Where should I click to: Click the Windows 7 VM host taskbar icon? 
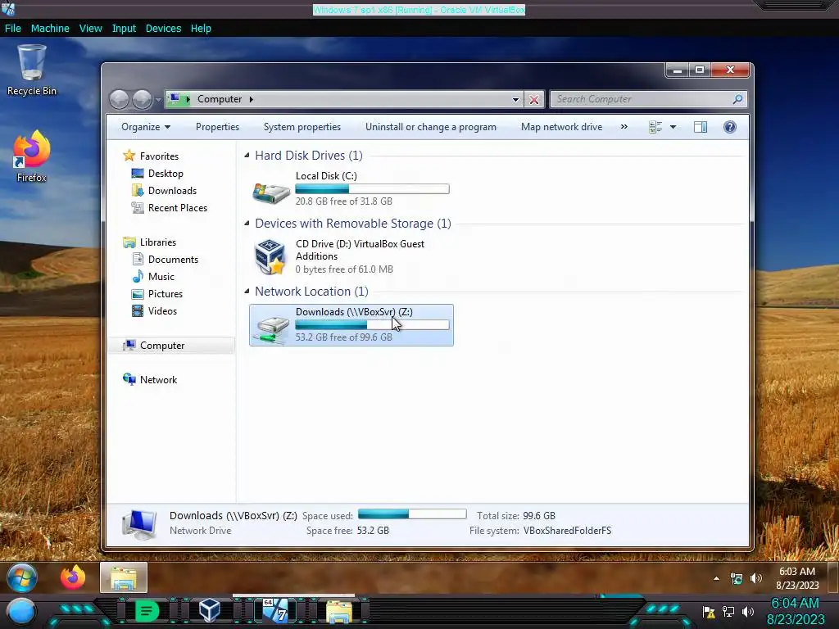point(275,611)
